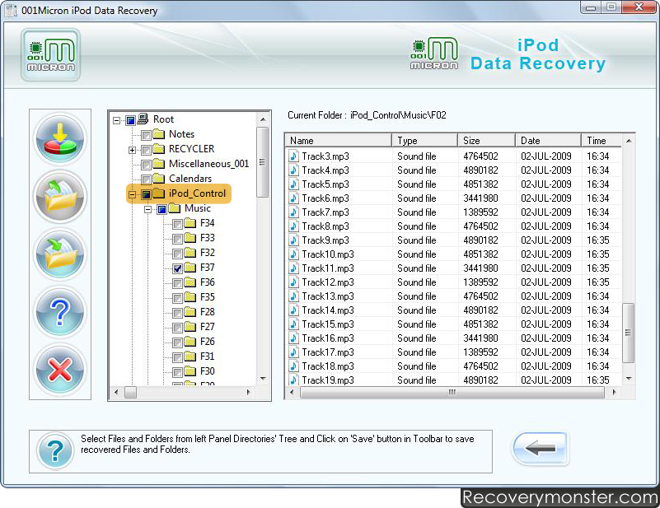The image size is (660, 508).
Task: Click the folder icon of Notes
Action: click(159, 134)
